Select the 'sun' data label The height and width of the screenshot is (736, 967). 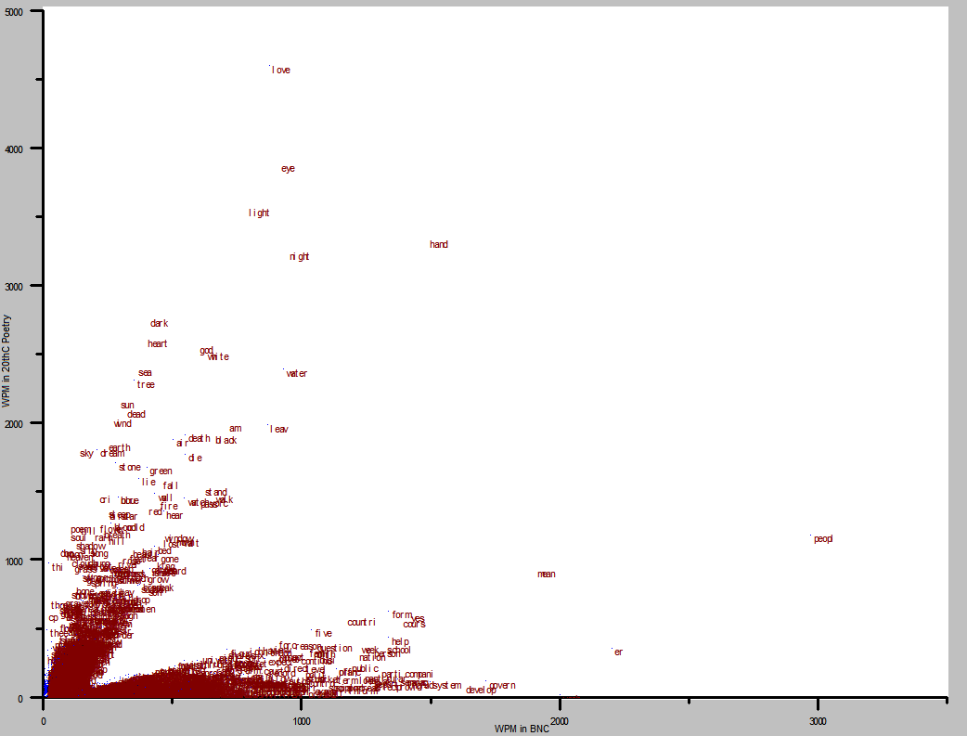click(x=127, y=406)
